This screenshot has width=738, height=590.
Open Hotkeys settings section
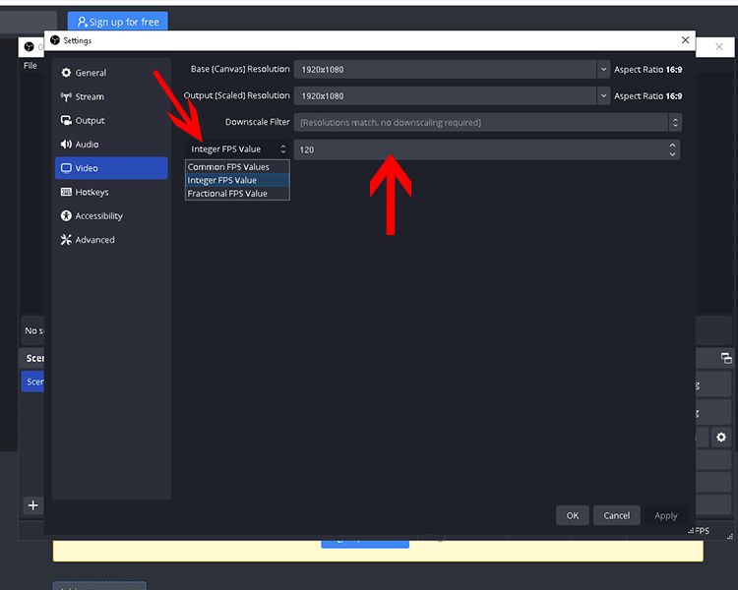tap(111, 192)
